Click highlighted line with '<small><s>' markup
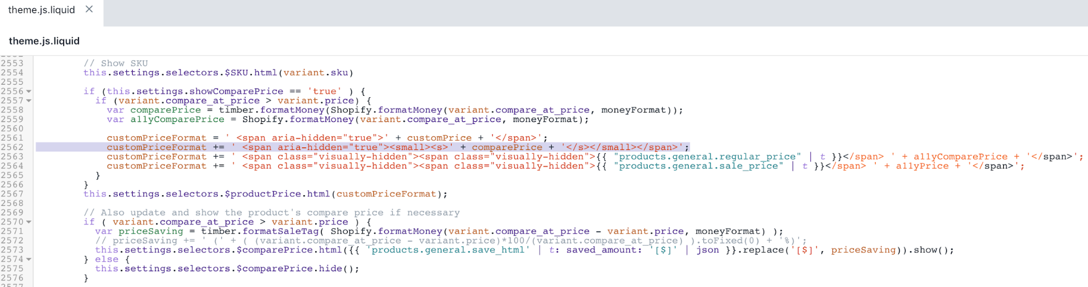 click(362, 147)
